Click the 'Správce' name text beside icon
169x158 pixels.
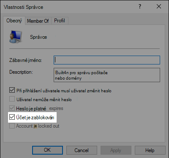tap(38, 37)
